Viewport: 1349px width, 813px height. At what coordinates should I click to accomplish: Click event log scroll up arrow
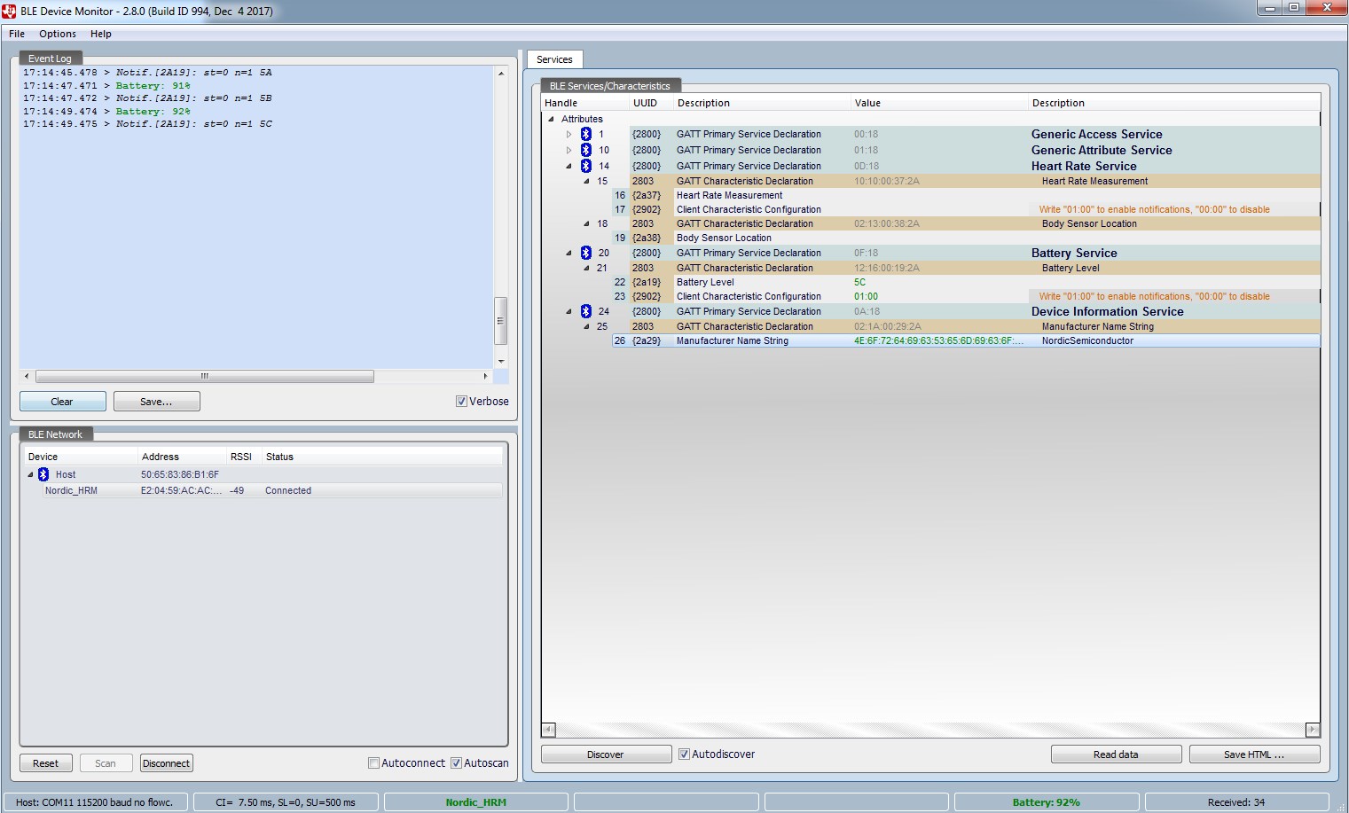coord(500,73)
